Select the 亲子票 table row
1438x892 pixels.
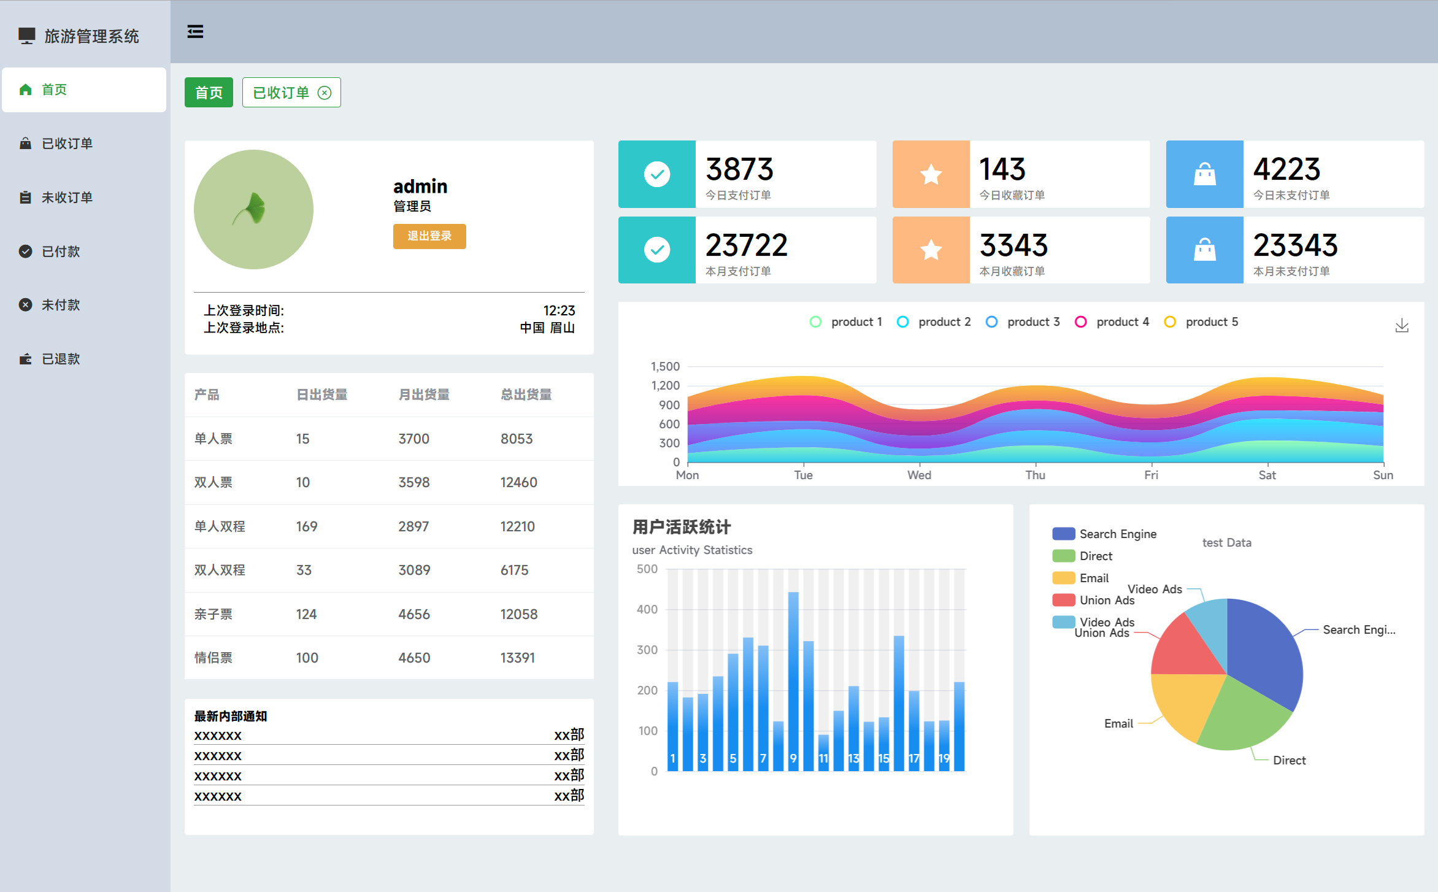(389, 614)
